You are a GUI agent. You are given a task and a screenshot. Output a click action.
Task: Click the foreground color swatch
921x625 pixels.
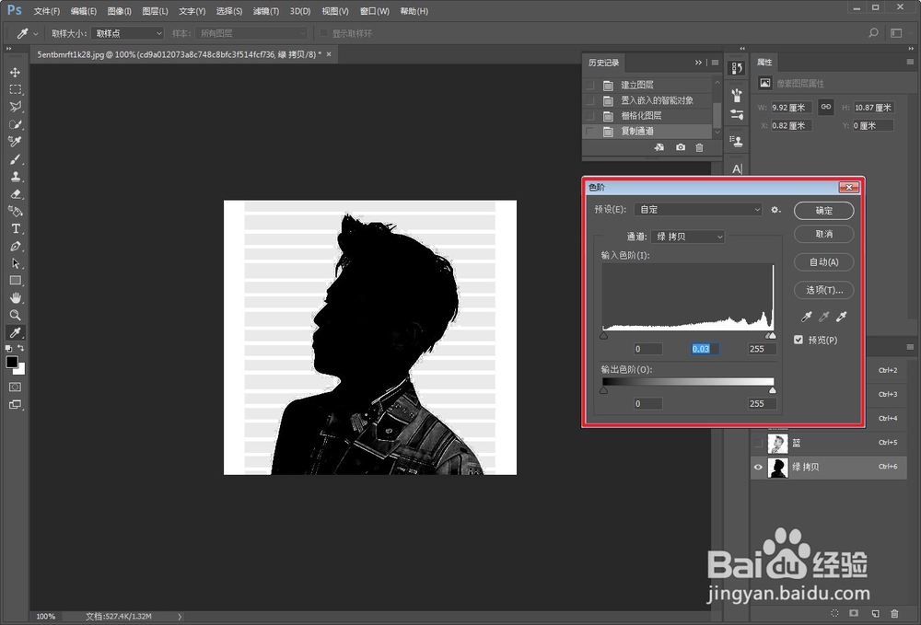tap(12, 362)
